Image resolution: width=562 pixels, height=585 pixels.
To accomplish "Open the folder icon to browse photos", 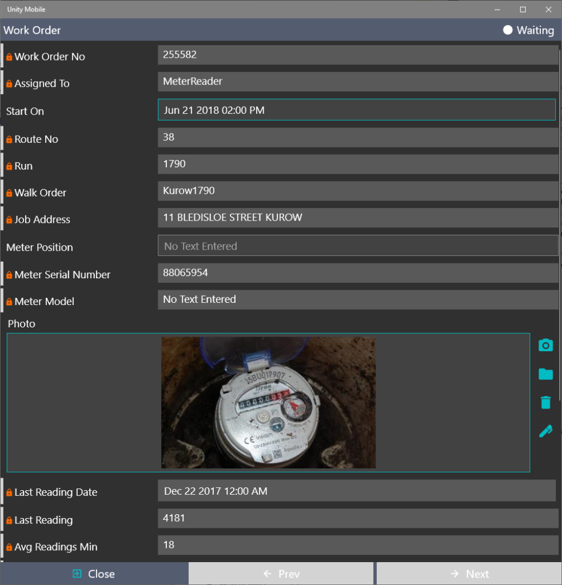I will pos(545,374).
